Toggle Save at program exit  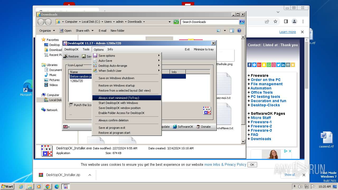(126, 128)
